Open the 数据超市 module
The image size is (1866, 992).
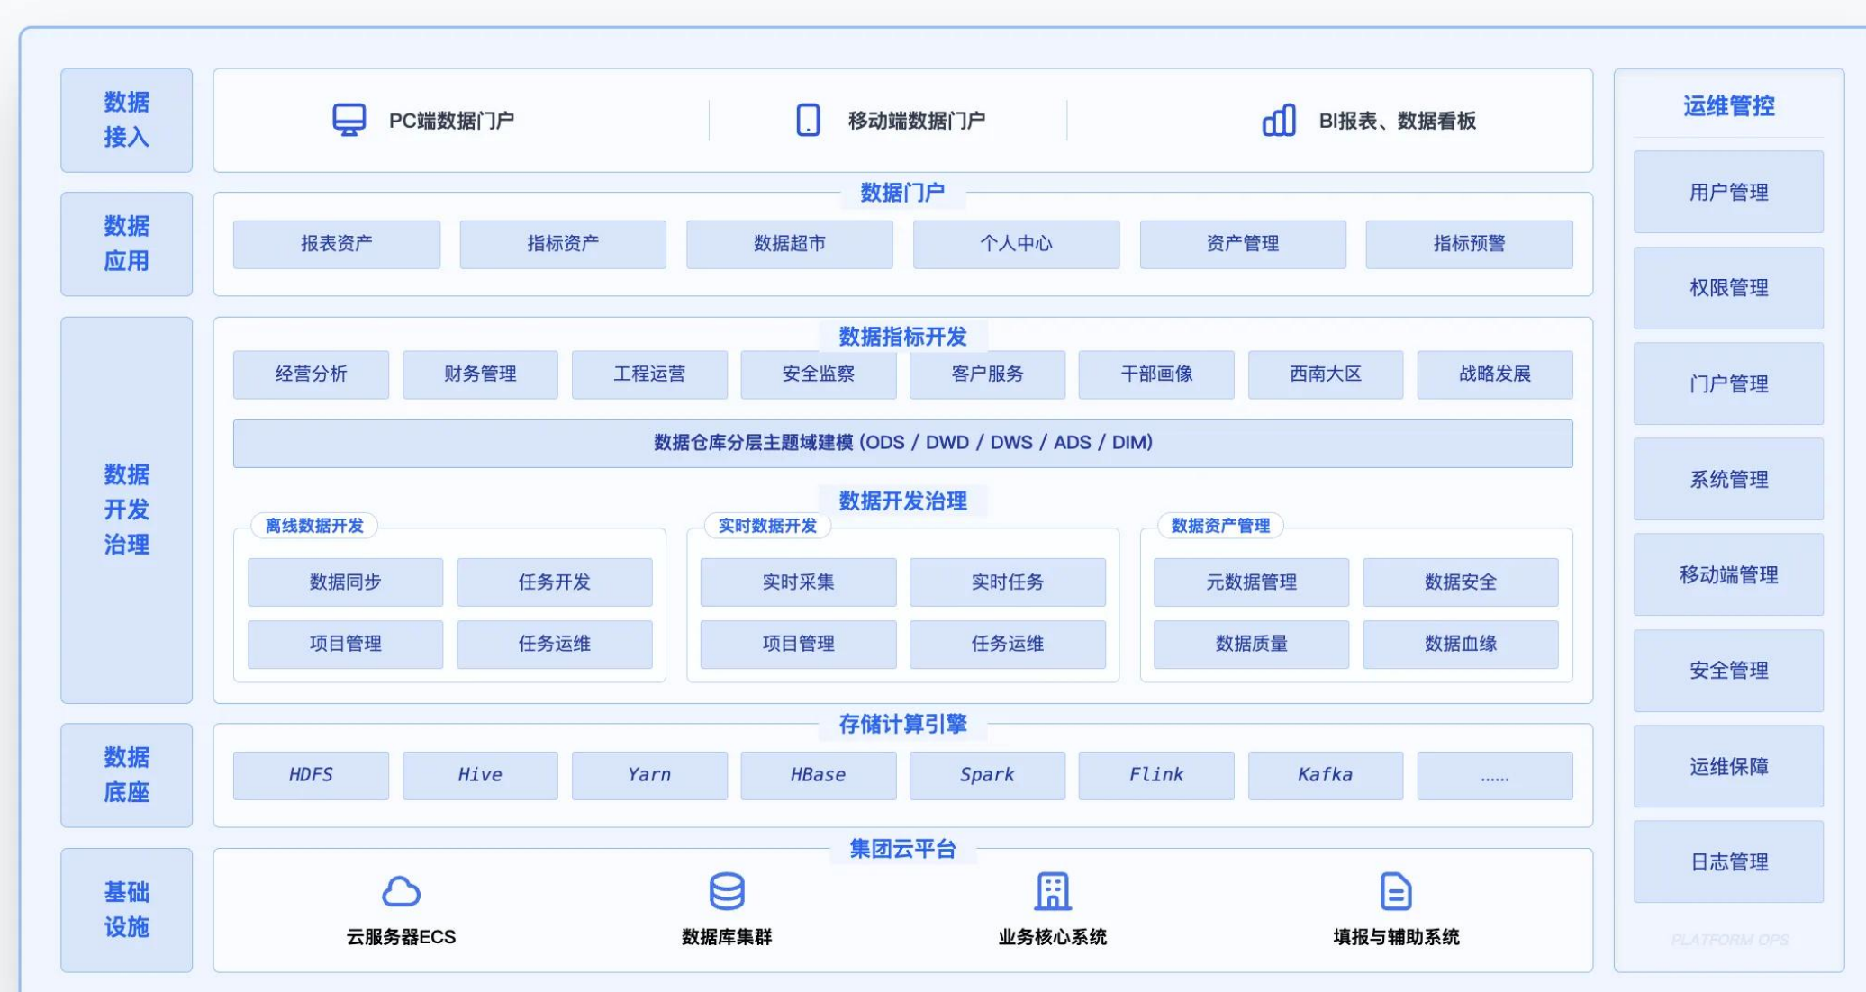(x=790, y=244)
